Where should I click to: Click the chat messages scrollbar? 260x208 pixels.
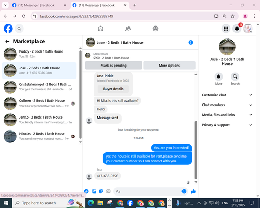pyautogui.click(x=196, y=150)
